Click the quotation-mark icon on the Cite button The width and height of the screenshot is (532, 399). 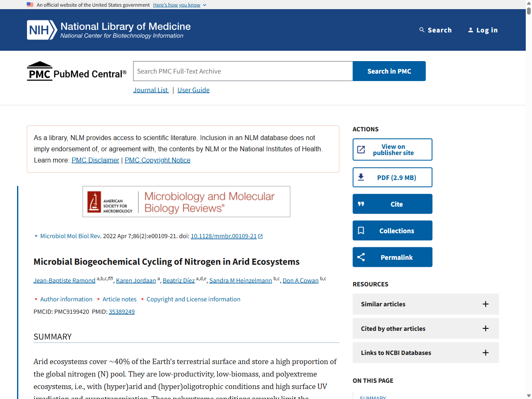click(x=361, y=204)
